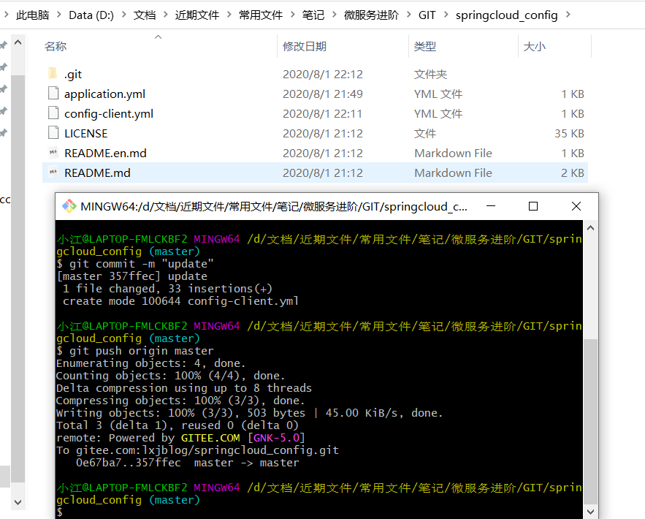This screenshot has height=519, width=645.
Task: Click the .git folder icon
Action: (x=52, y=74)
